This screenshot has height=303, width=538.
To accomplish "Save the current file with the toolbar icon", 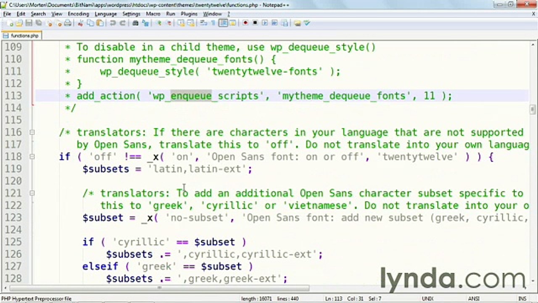I will point(29,23).
